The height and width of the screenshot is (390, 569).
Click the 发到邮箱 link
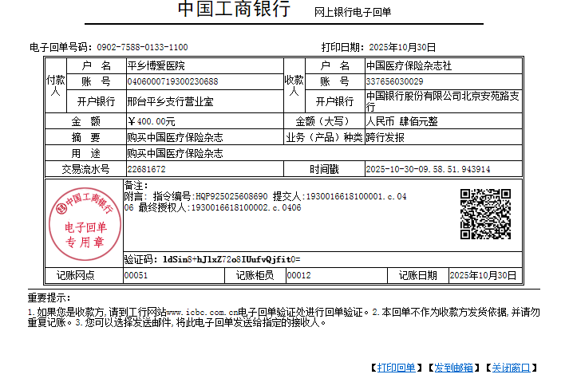[453, 368]
